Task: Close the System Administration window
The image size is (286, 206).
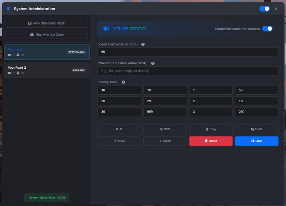Action: coord(276,9)
